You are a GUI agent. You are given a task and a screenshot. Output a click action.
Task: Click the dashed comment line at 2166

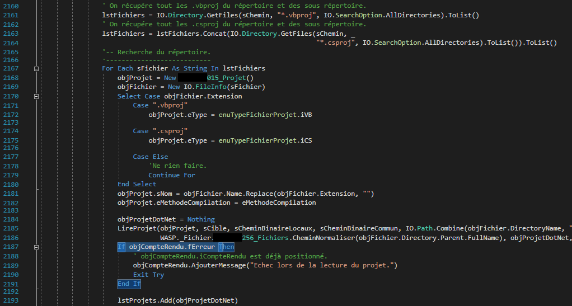click(x=157, y=60)
